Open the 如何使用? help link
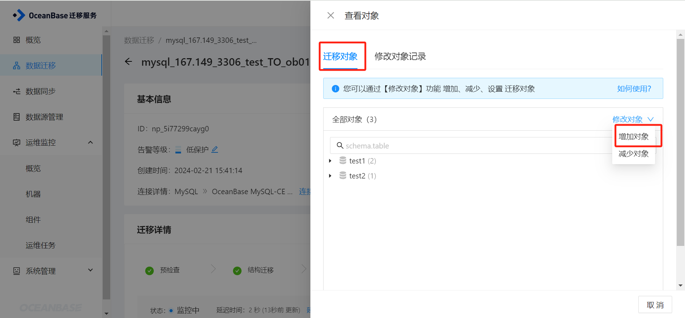 pyautogui.click(x=634, y=89)
